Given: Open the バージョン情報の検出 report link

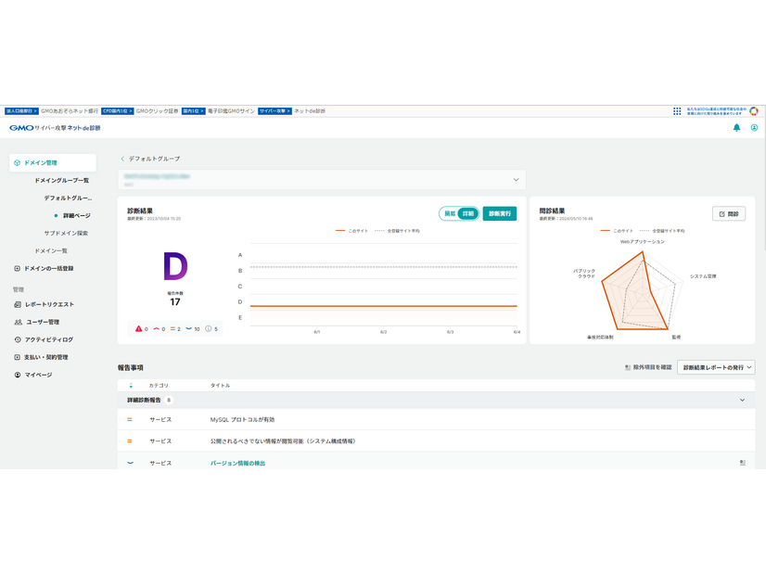Looking at the screenshot, I should click(x=237, y=463).
